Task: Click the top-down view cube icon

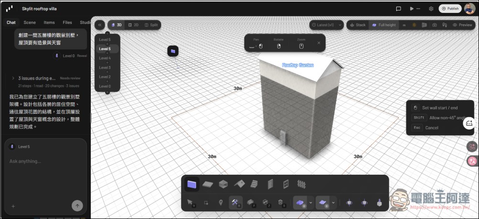Action: click(379, 203)
